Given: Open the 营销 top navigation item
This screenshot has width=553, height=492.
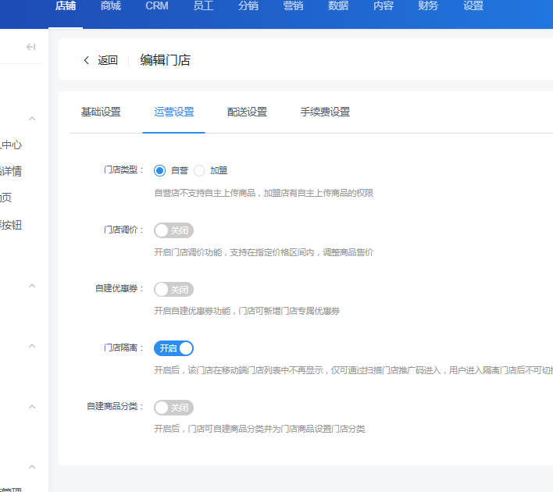Looking at the screenshot, I should (x=294, y=6).
